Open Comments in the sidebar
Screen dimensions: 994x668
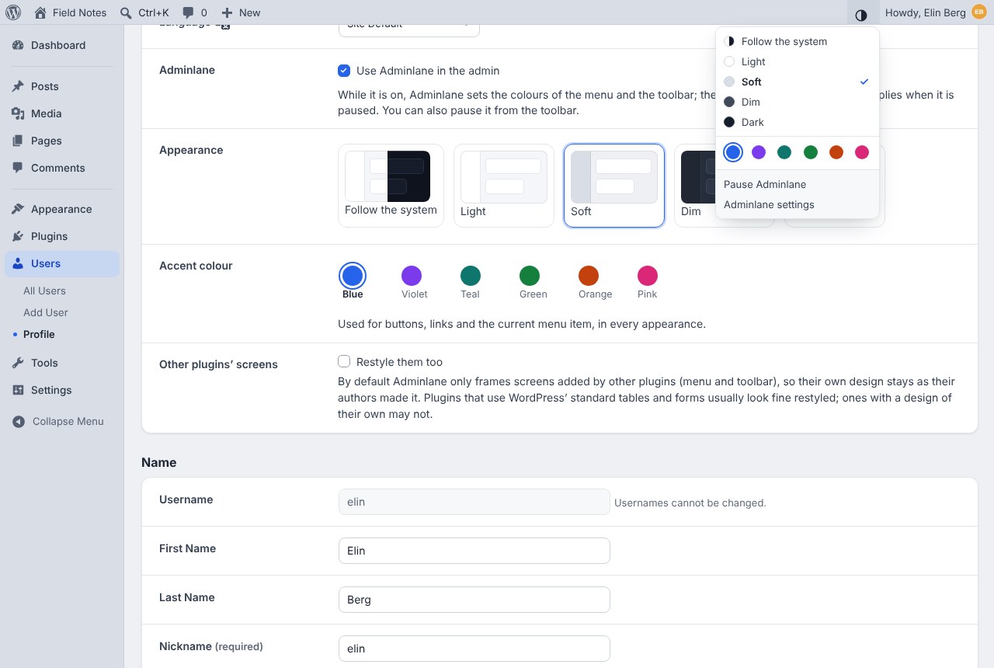tap(62, 168)
